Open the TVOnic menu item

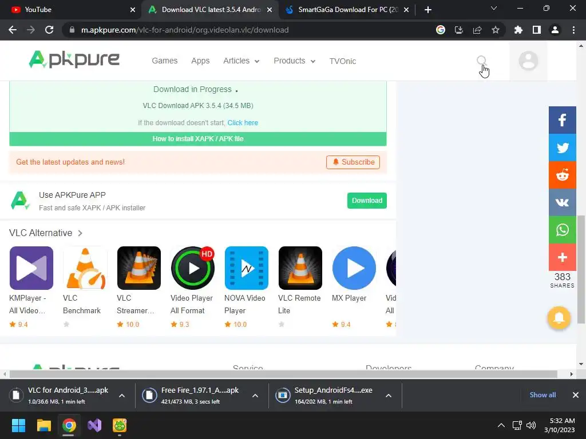[342, 61]
